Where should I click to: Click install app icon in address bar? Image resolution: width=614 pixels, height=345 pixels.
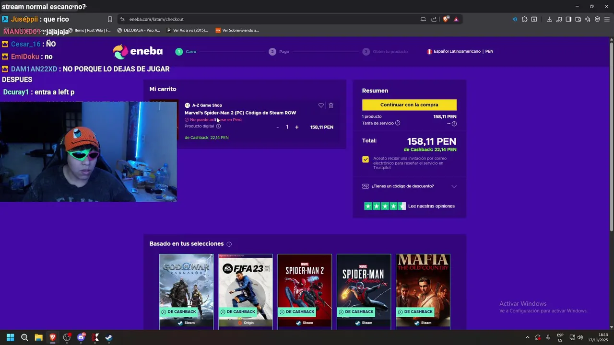coord(423,19)
